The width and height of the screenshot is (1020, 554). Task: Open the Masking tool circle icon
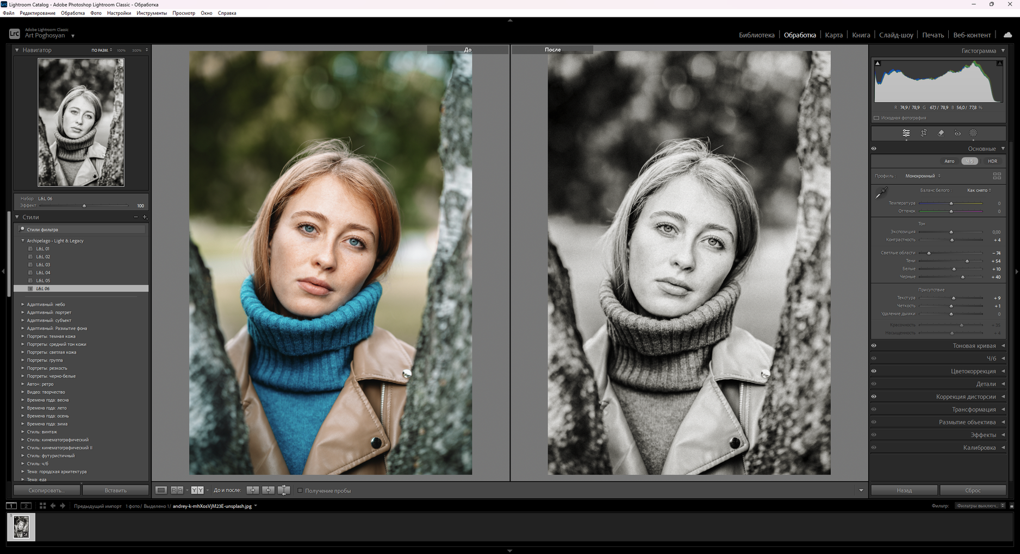[x=973, y=133]
